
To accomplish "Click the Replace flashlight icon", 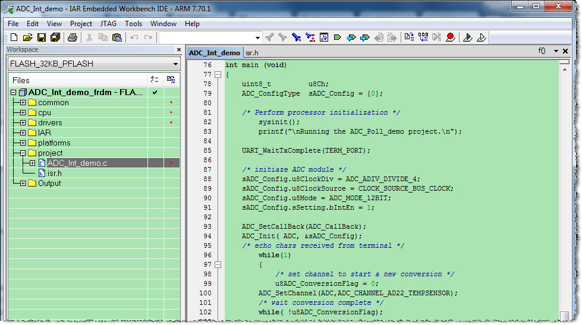I will coord(310,37).
